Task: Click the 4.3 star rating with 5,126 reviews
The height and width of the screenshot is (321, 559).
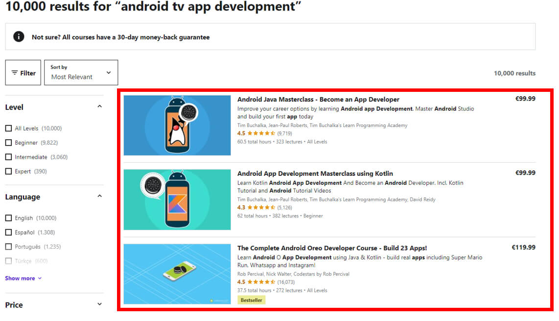Action: pyautogui.click(x=264, y=208)
